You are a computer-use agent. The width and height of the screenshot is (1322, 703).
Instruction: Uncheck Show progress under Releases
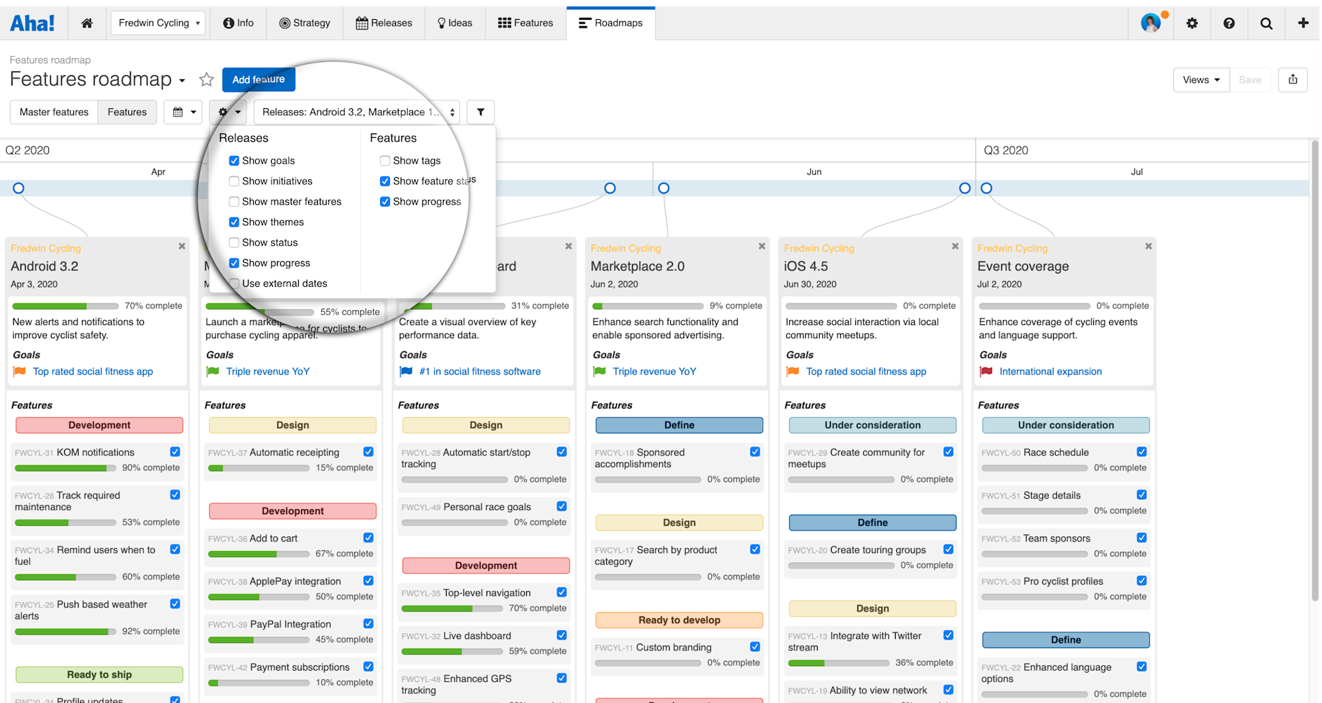pyautogui.click(x=234, y=263)
